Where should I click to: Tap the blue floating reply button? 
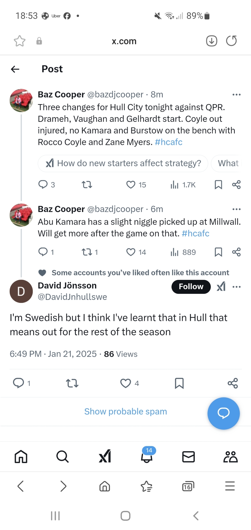click(x=223, y=413)
